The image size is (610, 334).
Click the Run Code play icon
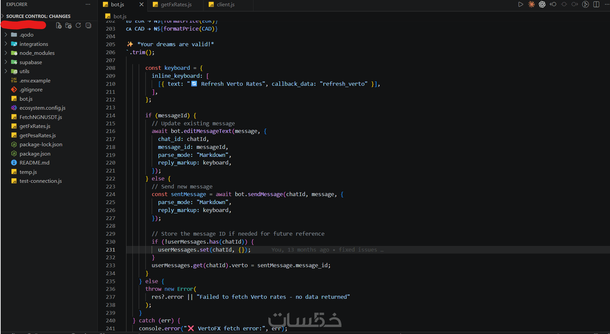pyautogui.click(x=521, y=4)
